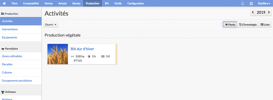Open the Stocks menu

[x=76, y=4]
